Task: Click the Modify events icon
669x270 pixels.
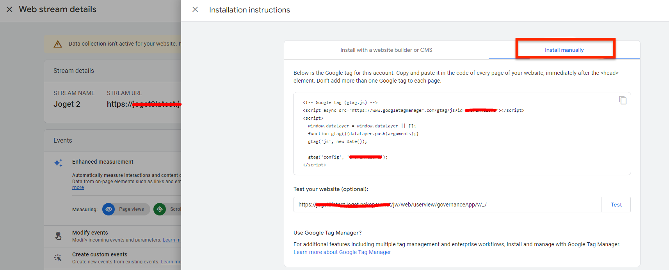Action: point(58,236)
